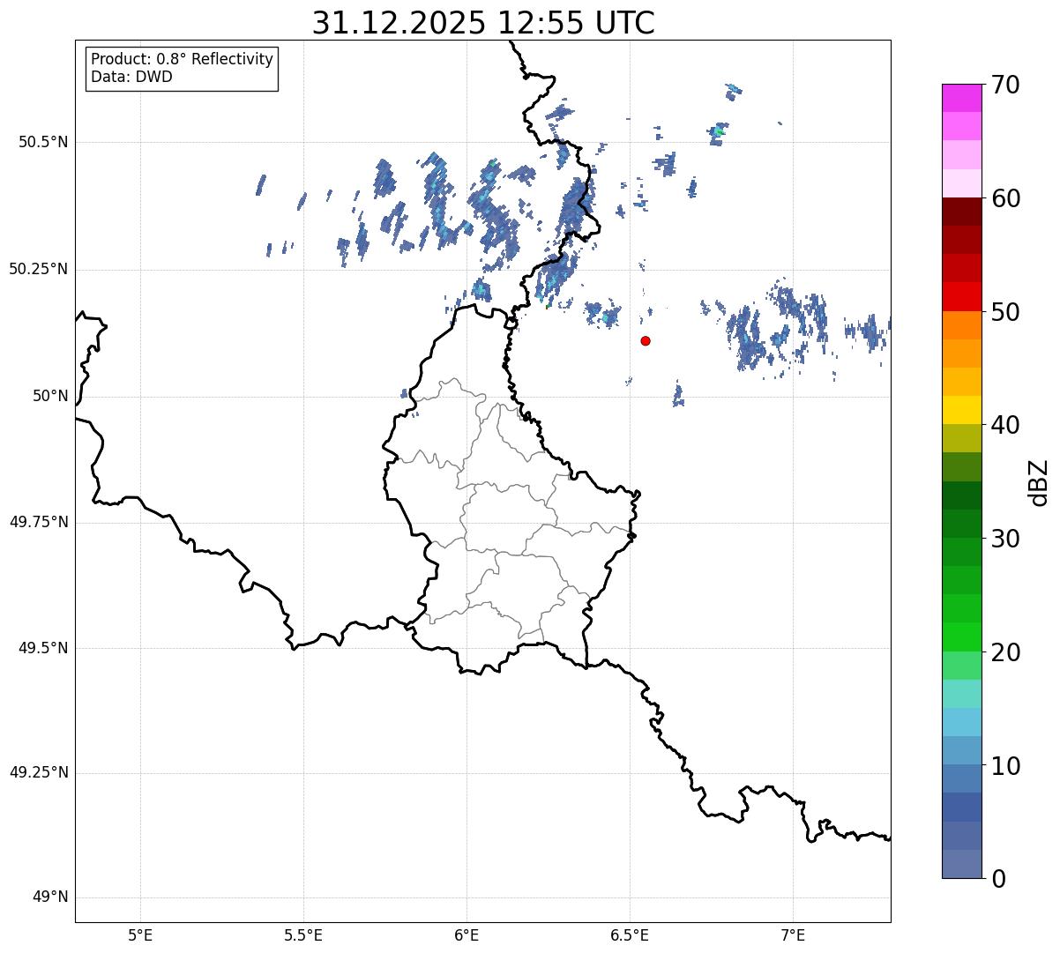The width and height of the screenshot is (1060, 953).
Task: Click the red location marker dot
Action: [646, 340]
